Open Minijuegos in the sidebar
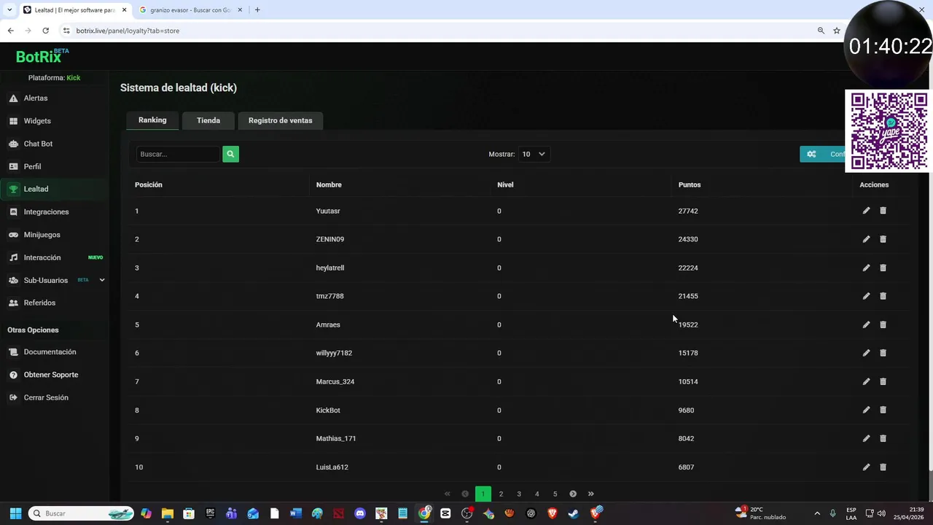The height and width of the screenshot is (525, 933). pyautogui.click(x=42, y=235)
